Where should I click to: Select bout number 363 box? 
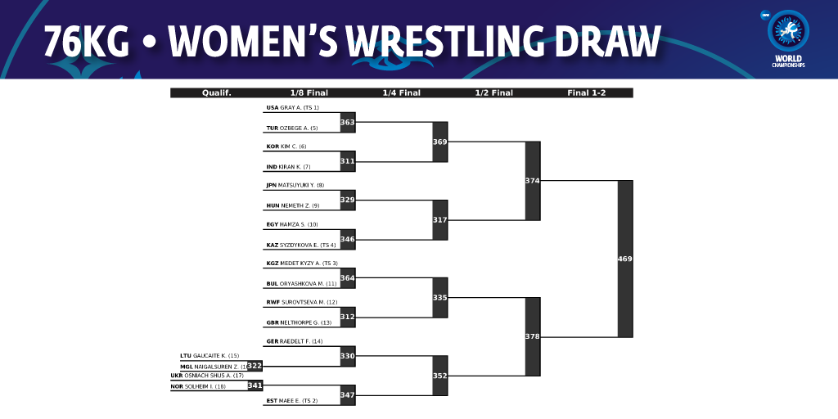click(347, 123)
